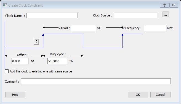
Task: Focus the Clock Name text field
Action: 52,15
